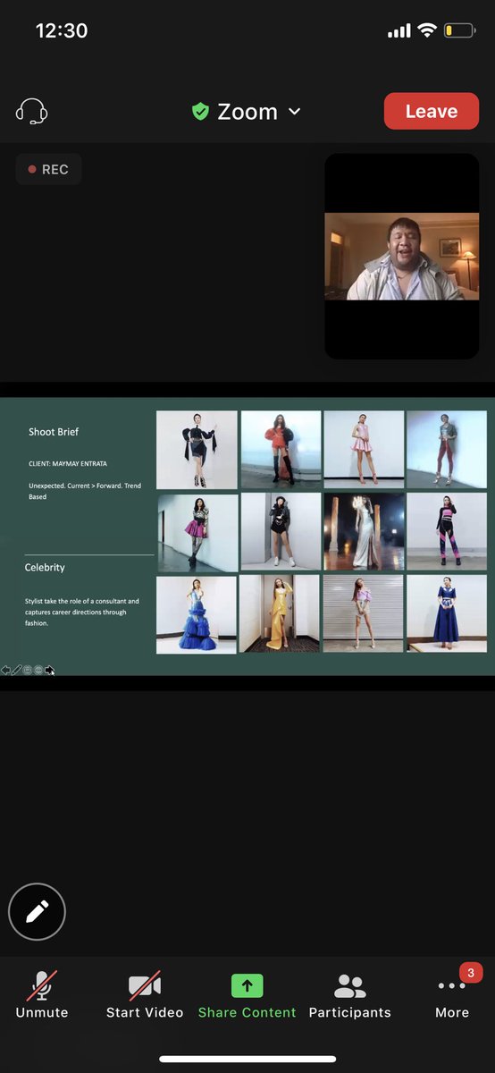Open the participant video thumbnail
Screen dimensions: 495x1073
tap(401, 256)
